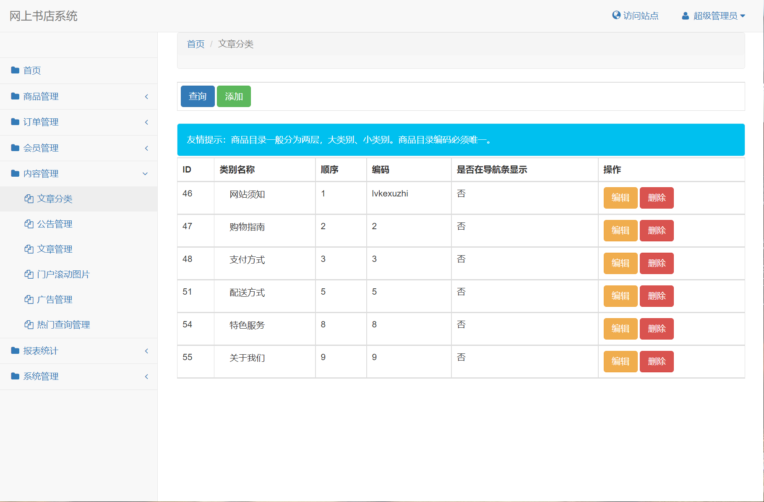
Task: Click the user icon next to 超级管理员
Action: pos(685,16)
